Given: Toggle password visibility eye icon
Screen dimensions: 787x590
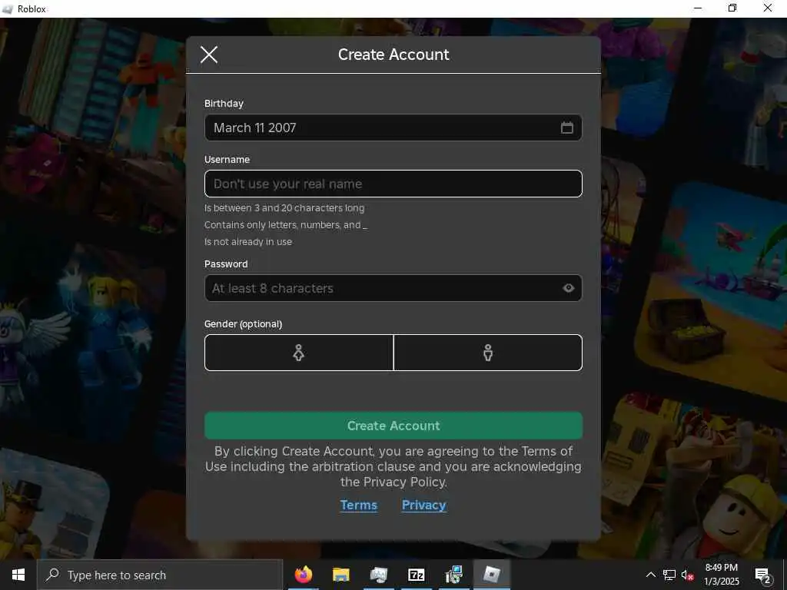Looking at the screenshot, I should click(x=568, y=288).
